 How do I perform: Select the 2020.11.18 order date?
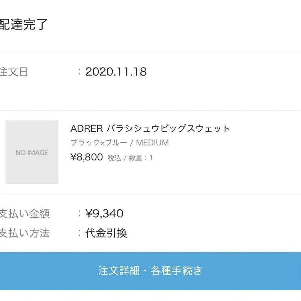coord(116,72)
